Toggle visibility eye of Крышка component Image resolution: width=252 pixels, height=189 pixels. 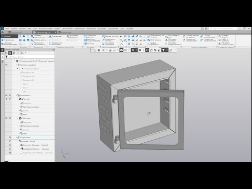(x=6, y=118)
